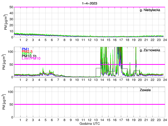Click the blue PM1 legend entry
This screenshot has height=126, width=168.
(25, 49)
